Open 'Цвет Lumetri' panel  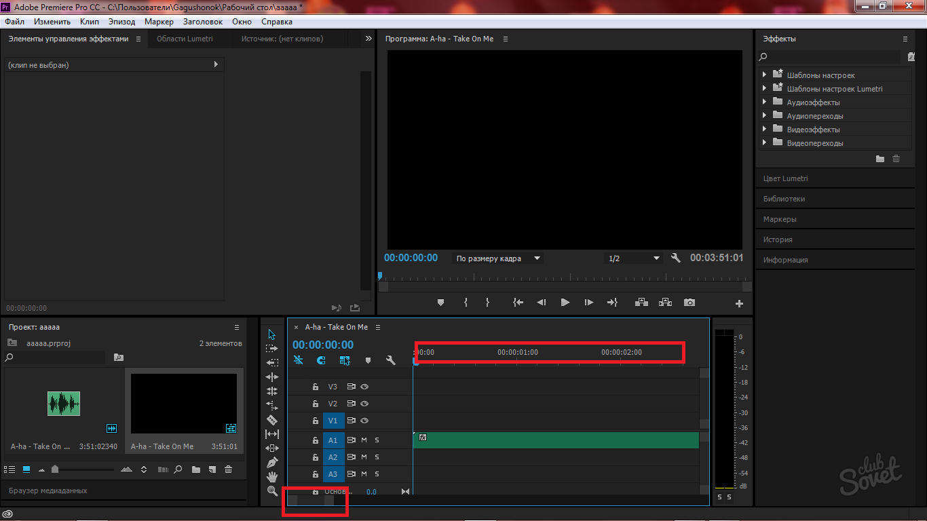coord(785,178)
